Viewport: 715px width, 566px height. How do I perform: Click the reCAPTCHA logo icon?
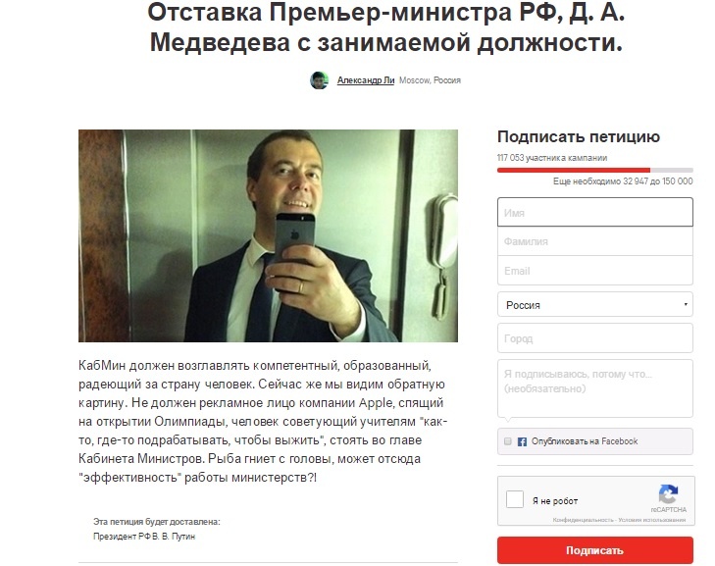click(668, 494)
